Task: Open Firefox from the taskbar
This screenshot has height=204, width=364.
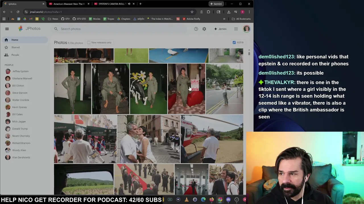Action: [212, 200]
